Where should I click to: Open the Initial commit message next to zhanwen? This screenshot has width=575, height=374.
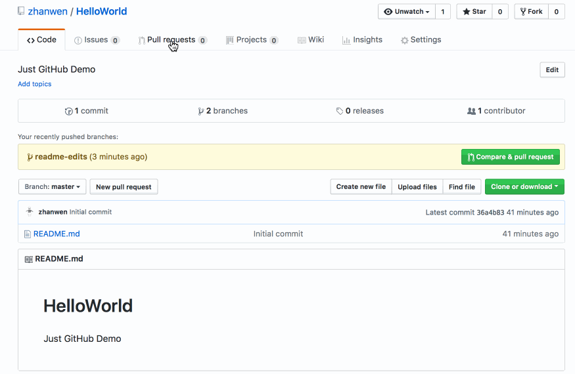(91, 212)
